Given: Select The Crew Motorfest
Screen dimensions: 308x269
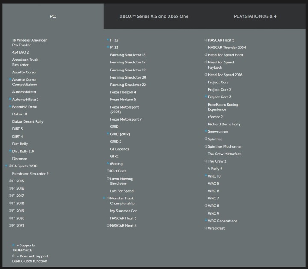Looking at the screenshot, I should [224, 154].
